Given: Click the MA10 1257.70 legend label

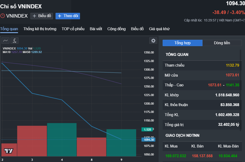Looking at the screenshot, I should 12,52.
